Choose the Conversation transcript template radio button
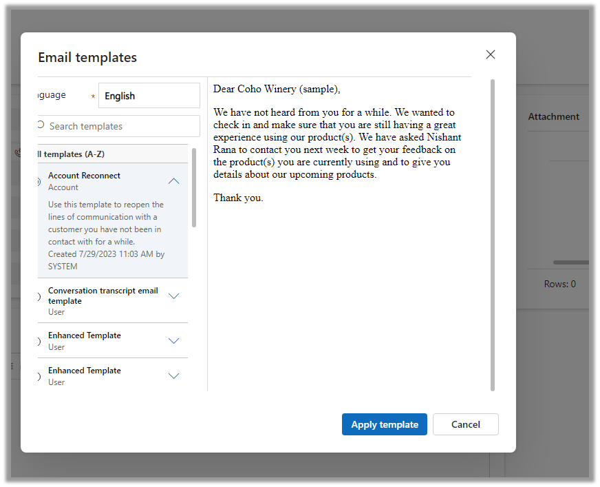This screenshot has height=487, width=600. click(x=39, y=296)
